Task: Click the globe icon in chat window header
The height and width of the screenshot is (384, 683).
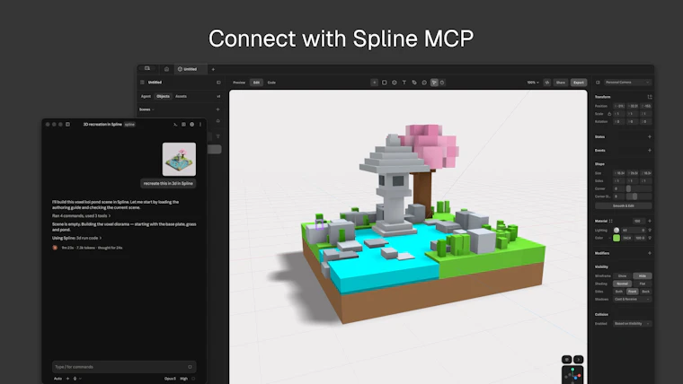Action: point(191,125)
